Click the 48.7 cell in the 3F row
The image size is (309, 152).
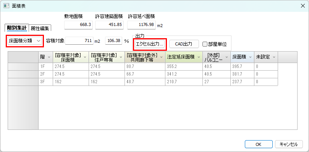tap(145, 82)
